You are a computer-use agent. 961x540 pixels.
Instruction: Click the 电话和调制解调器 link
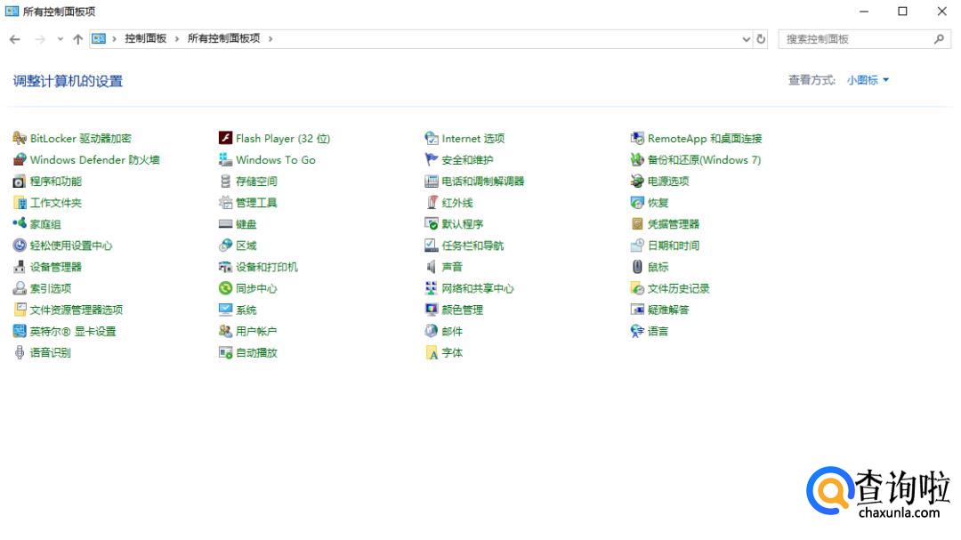point(483,181)
